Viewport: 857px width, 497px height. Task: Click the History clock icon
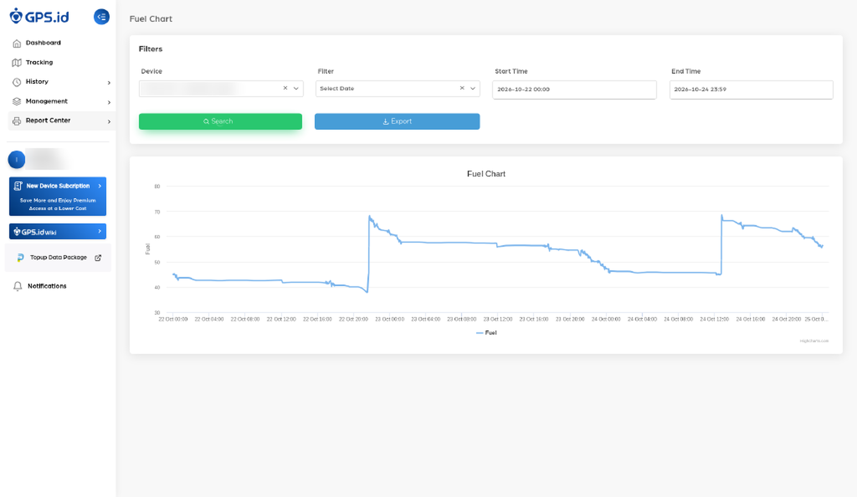[17, 82]
